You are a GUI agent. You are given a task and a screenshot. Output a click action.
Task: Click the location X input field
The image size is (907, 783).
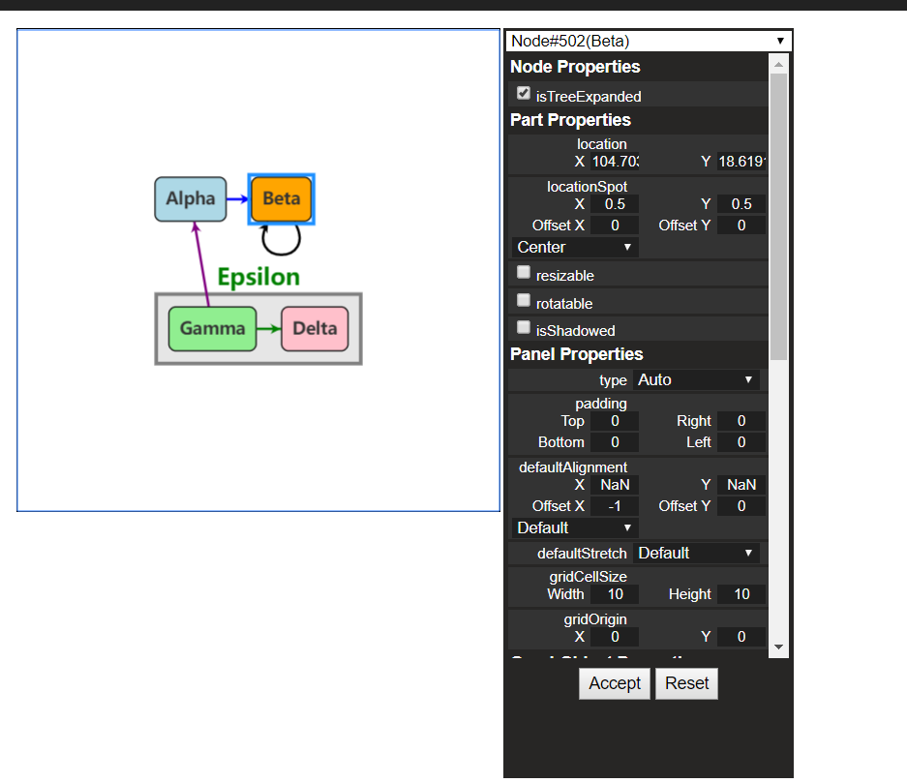(615, 162)
